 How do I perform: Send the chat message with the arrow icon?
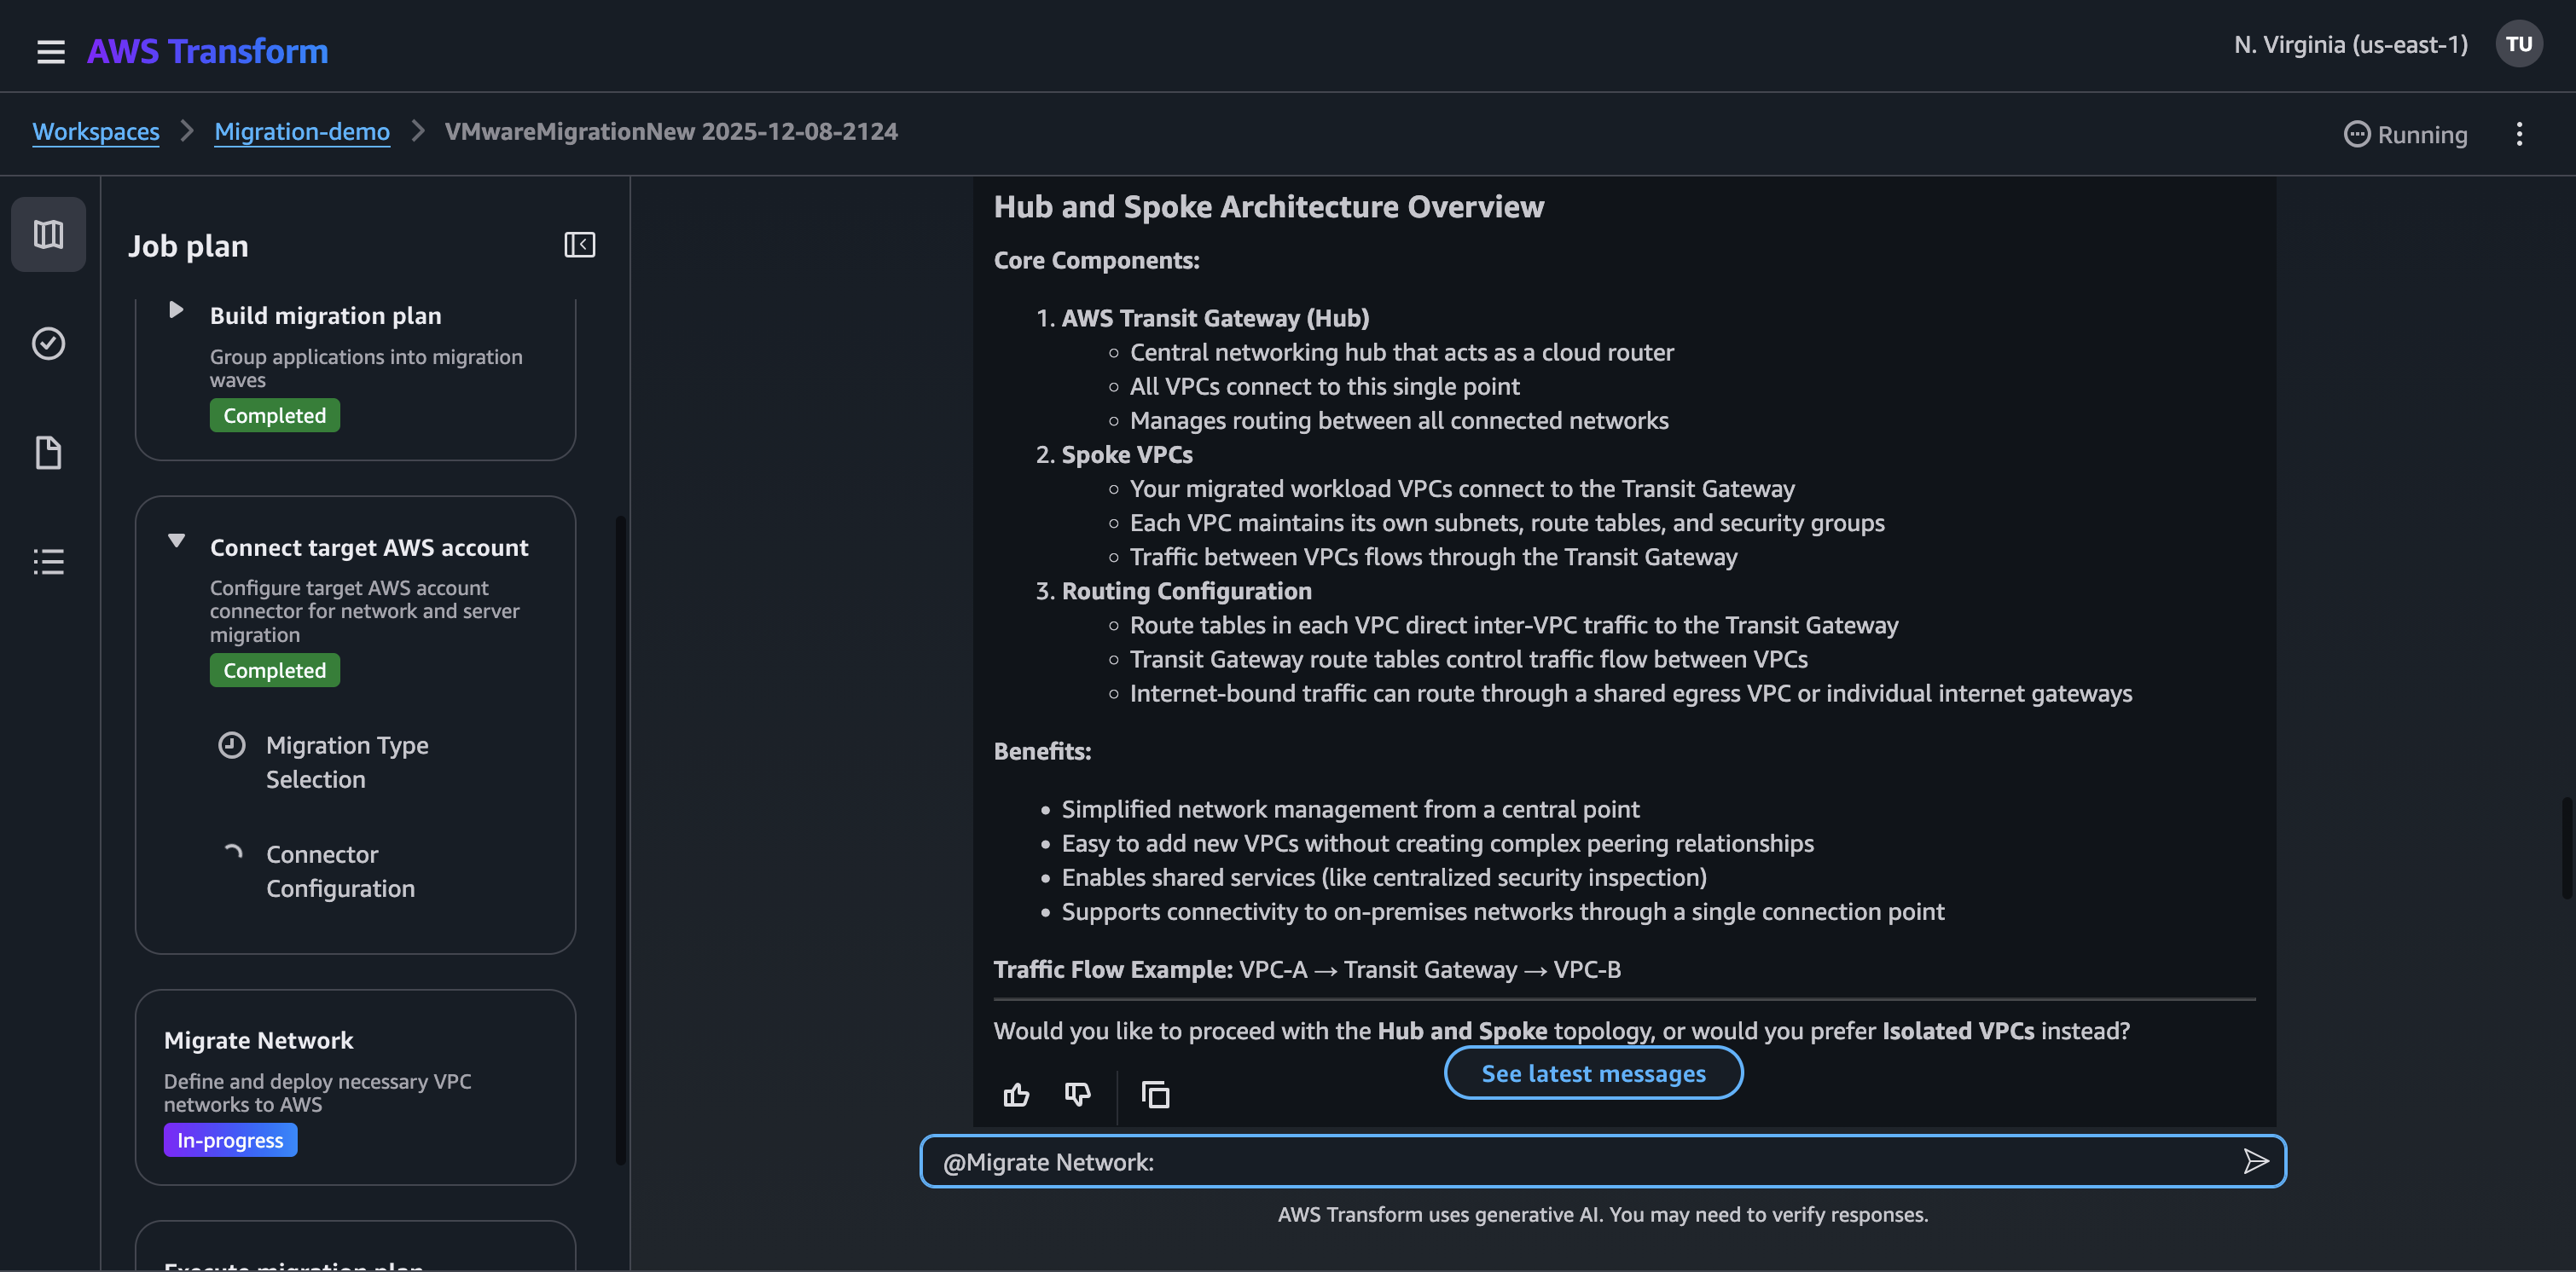tap(2256, 1160)
